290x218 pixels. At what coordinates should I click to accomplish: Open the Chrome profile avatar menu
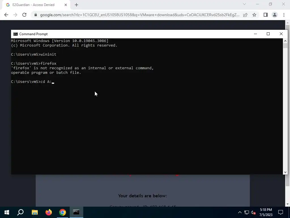[275, 15]
